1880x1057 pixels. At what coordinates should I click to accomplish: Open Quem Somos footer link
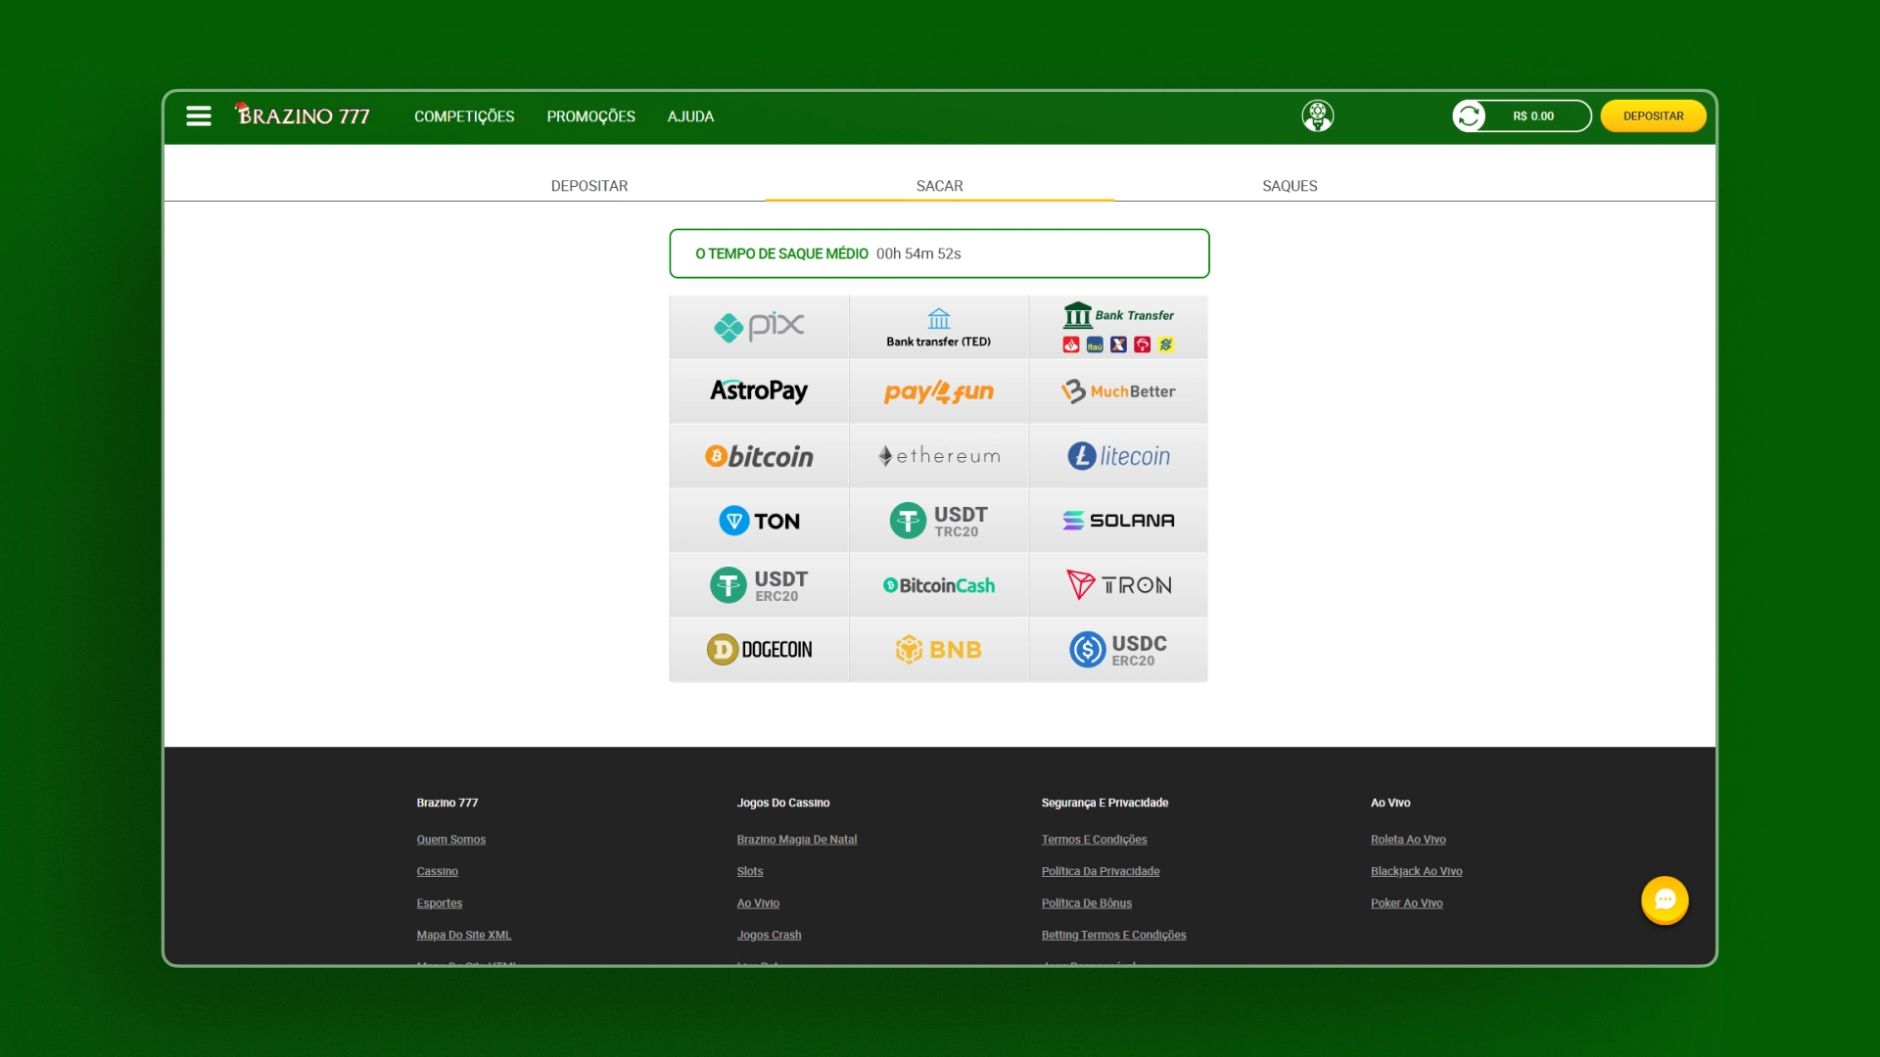[x=450, y=840]
